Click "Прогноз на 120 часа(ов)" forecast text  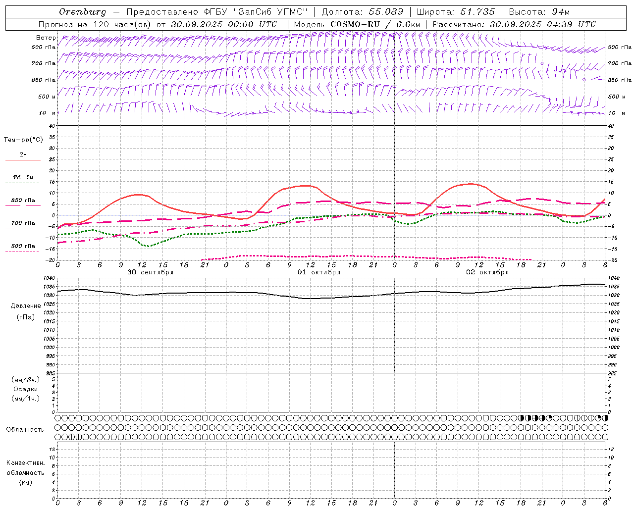point(96,24)
